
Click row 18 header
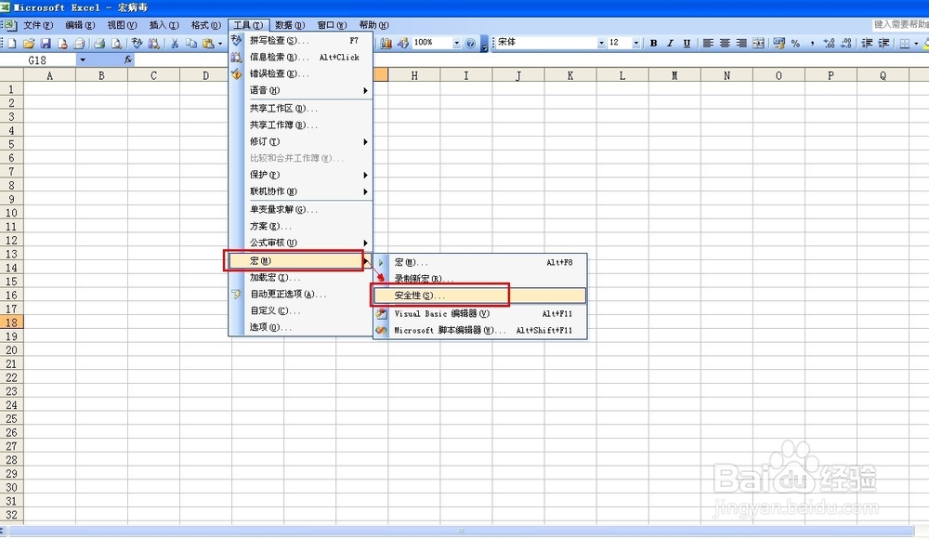coord(11,322)
